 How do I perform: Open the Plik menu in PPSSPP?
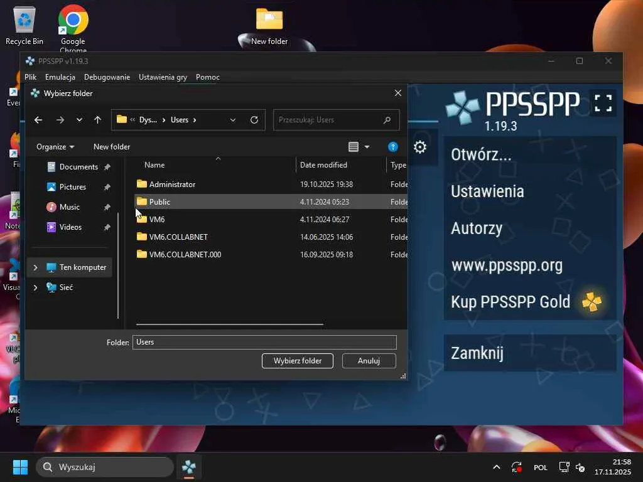point(30,77)
